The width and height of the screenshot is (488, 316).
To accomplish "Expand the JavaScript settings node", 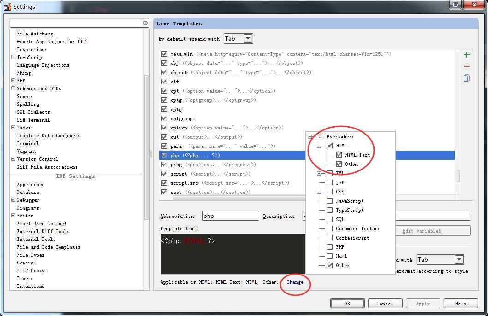I will [x=13, y=57].
